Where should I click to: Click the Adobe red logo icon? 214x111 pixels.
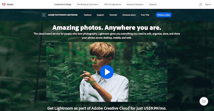click(x=4, y=4)
